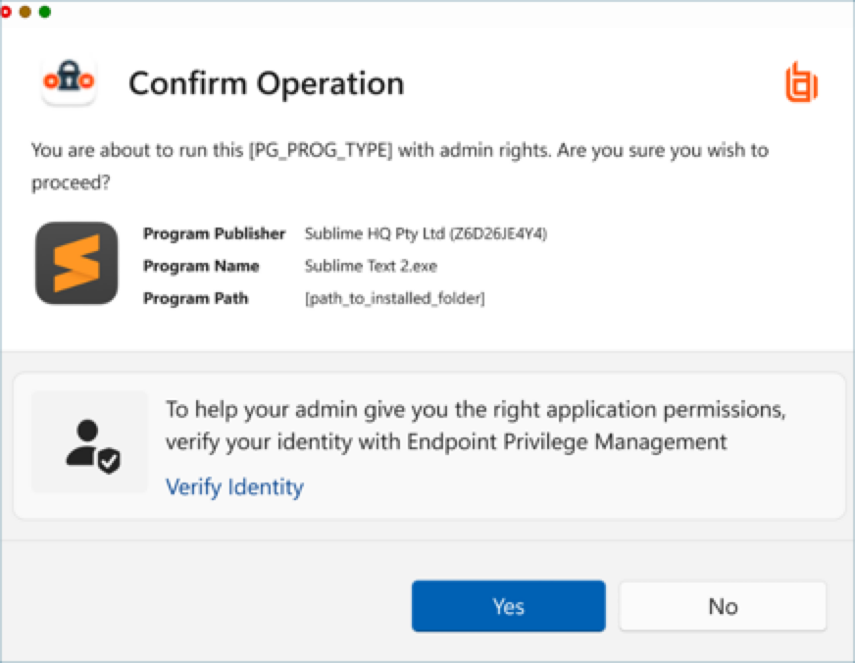855x663 pixels.
Task: Deny admin rights by clicking No
Action: (723, 606)
